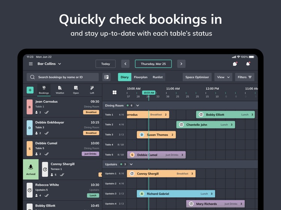Click the clock icon on Mary Richards block
The width and height of the screenshot is (281, 210).
191,204
